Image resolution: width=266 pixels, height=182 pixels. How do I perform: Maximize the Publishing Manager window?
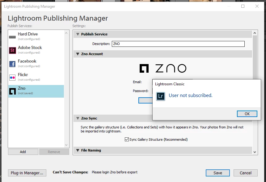click(243, 6)
